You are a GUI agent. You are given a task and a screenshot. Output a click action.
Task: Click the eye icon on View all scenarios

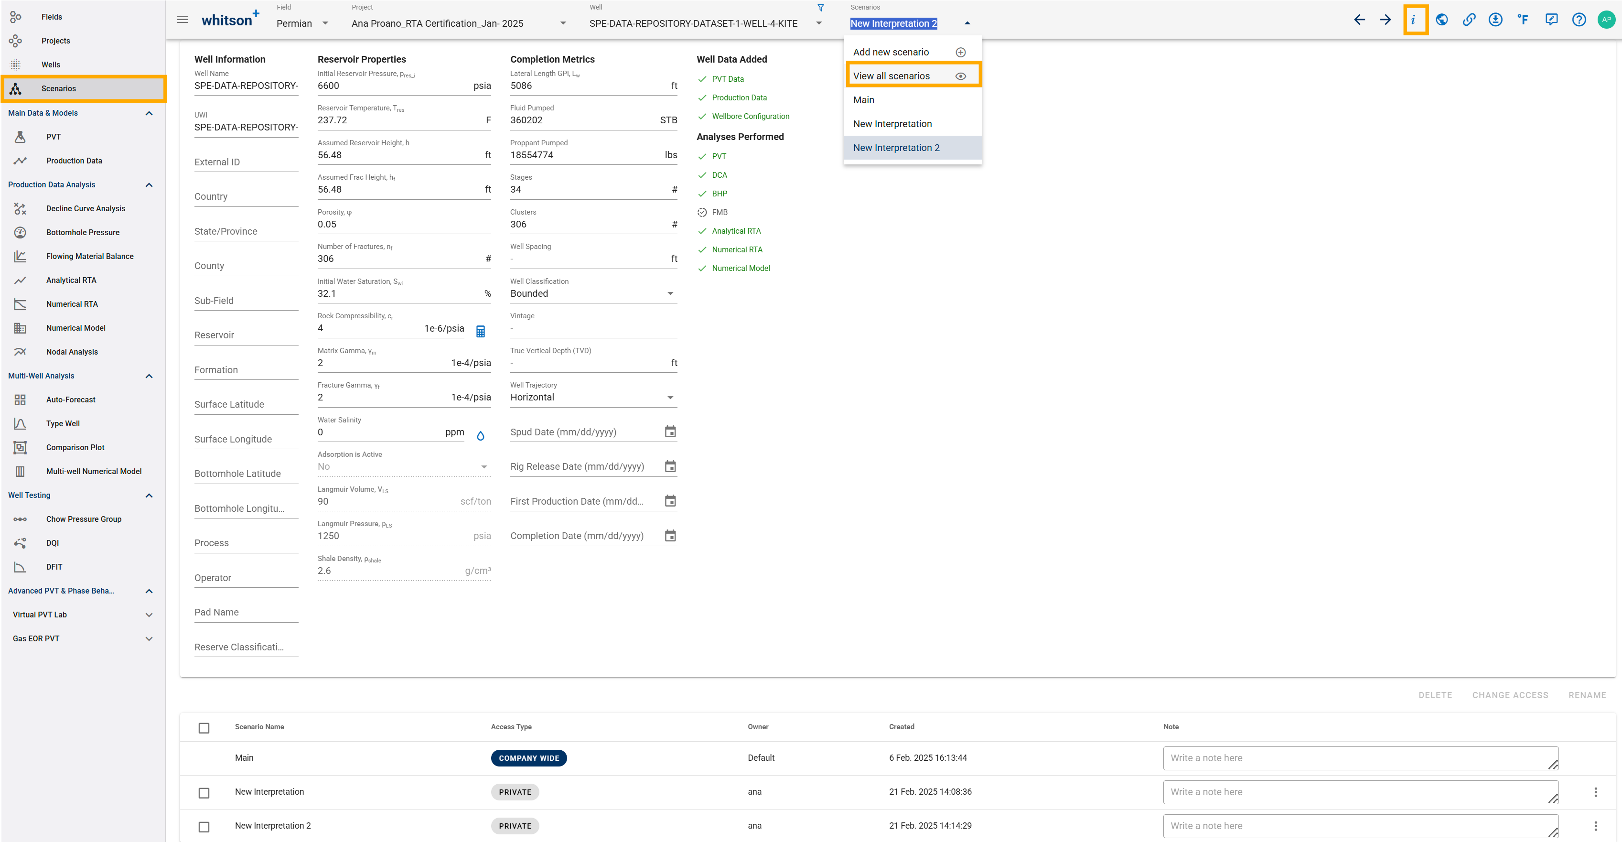pos(960,76)
